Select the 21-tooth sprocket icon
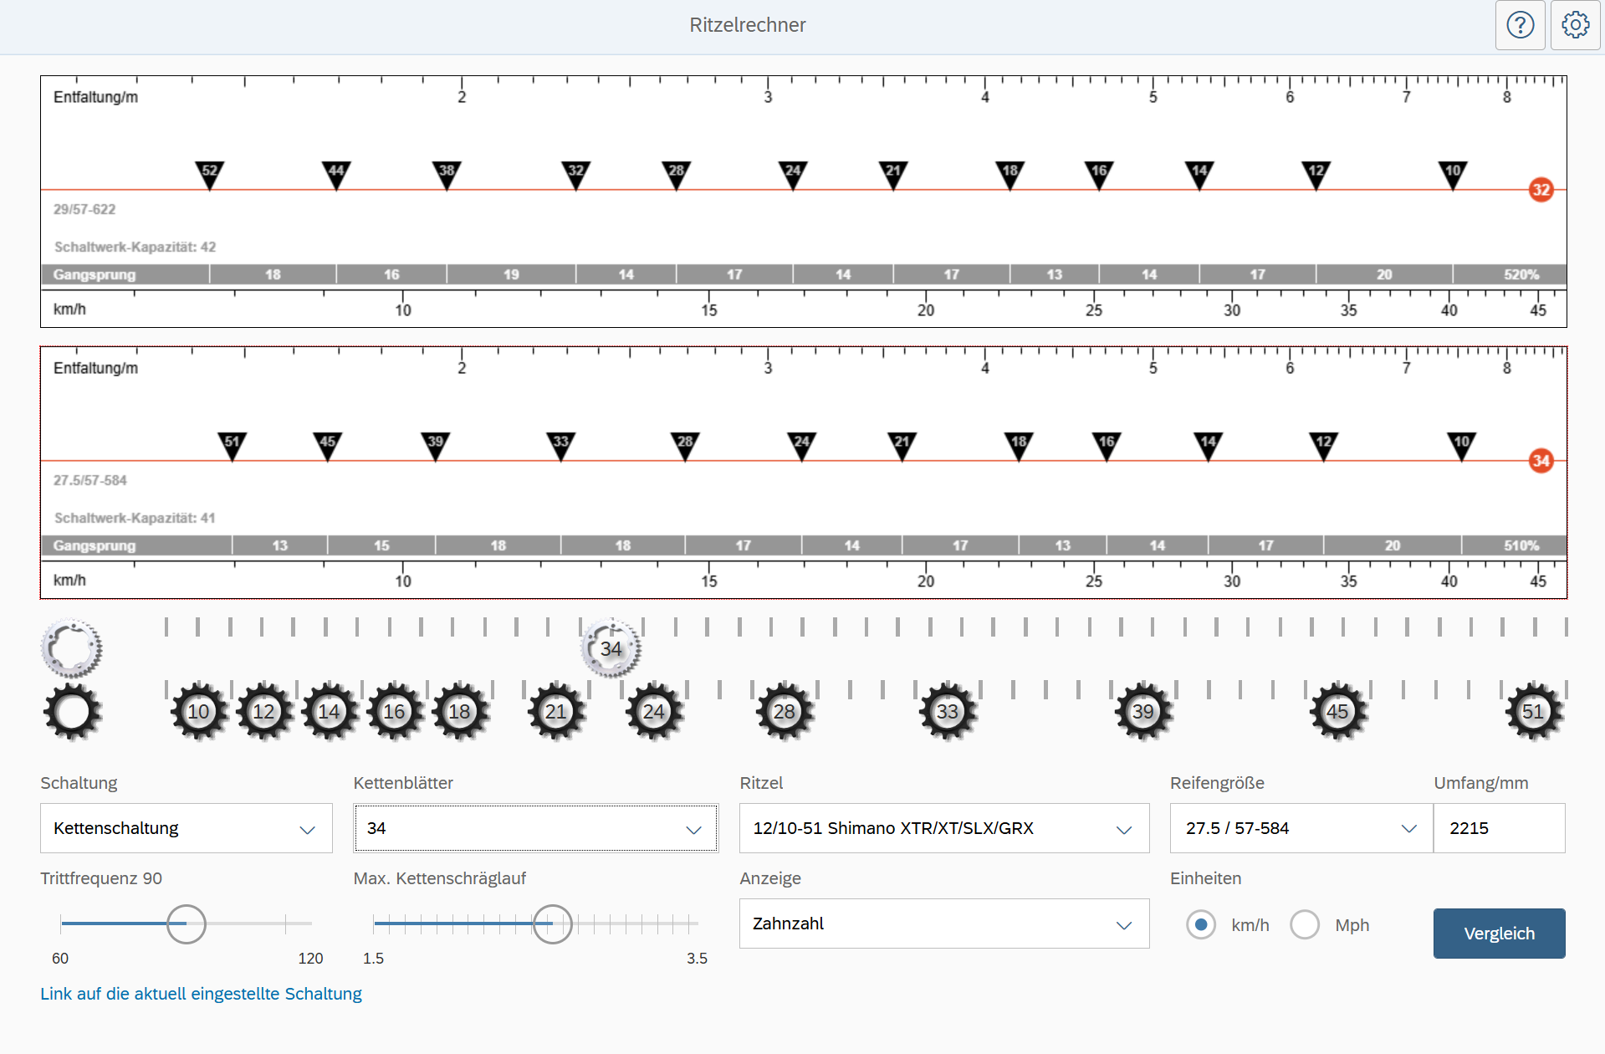This screenshot has width=1605, height=1054. 556,712
